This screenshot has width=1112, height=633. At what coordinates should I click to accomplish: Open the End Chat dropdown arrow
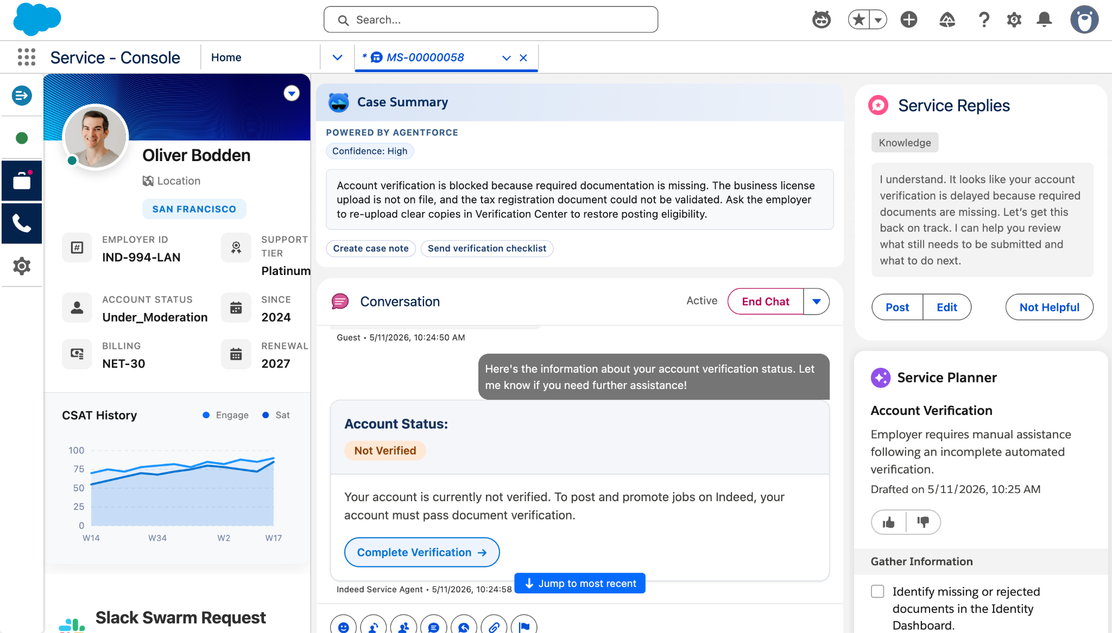point(816,302)
